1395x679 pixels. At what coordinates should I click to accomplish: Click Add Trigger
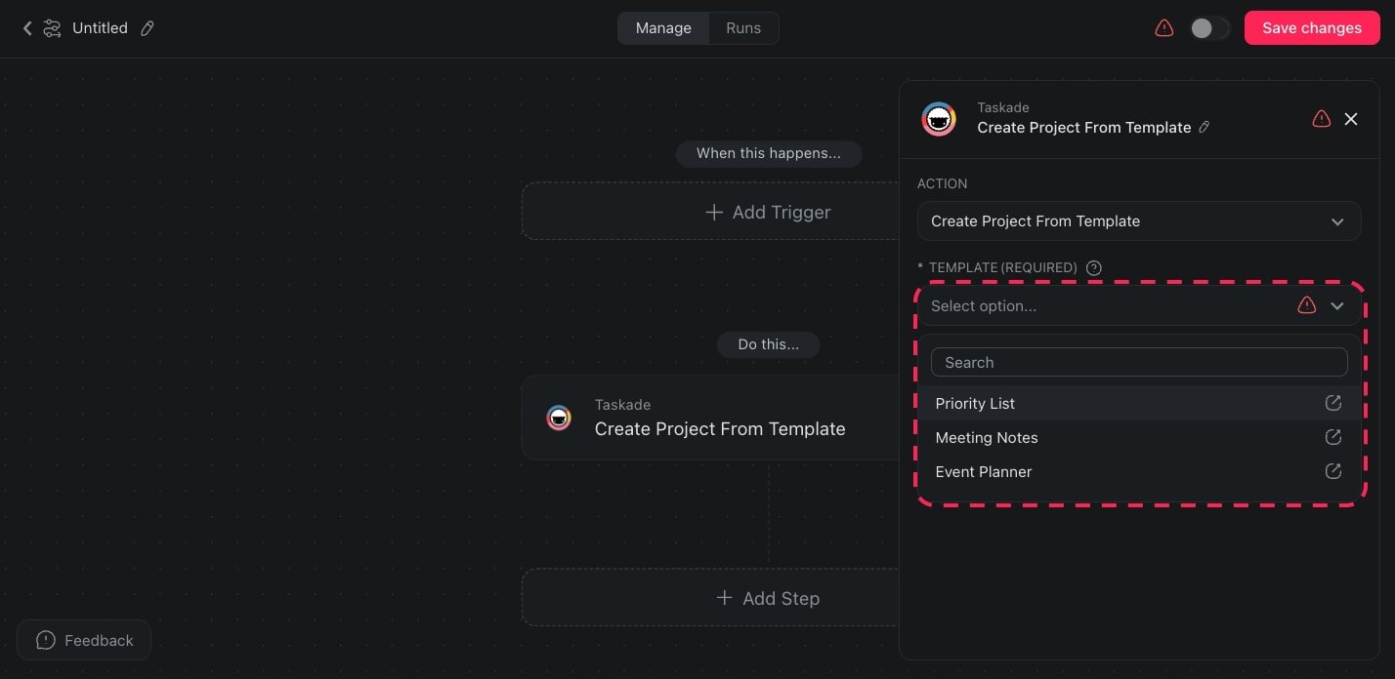768,212
